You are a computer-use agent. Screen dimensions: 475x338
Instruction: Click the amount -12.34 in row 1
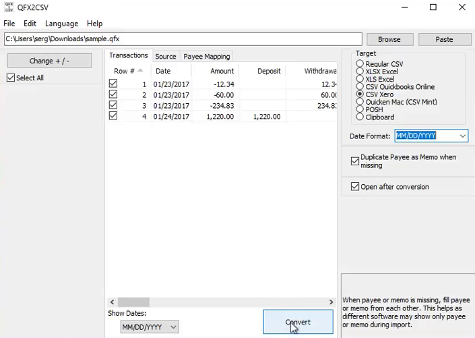[224, 84]
